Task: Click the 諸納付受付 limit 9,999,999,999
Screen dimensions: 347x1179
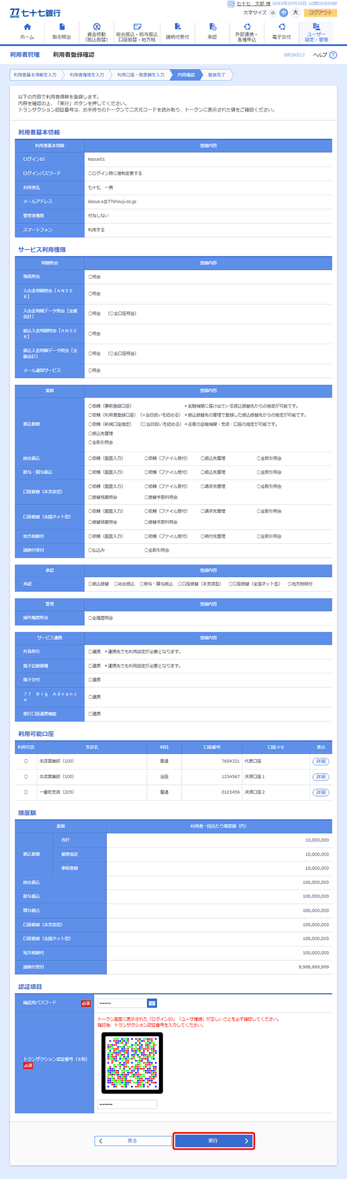Action: click(x=314, y=967)
